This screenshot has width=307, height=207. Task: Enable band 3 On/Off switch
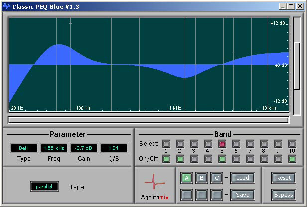point(194,159)
